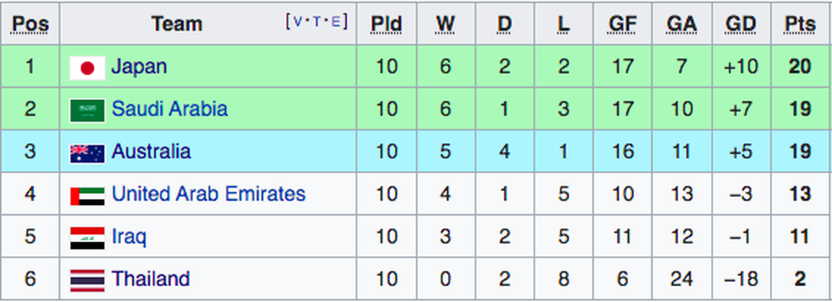Follow the United Arab Emirates link
This screenshot has width=832, height=302.
208,194
